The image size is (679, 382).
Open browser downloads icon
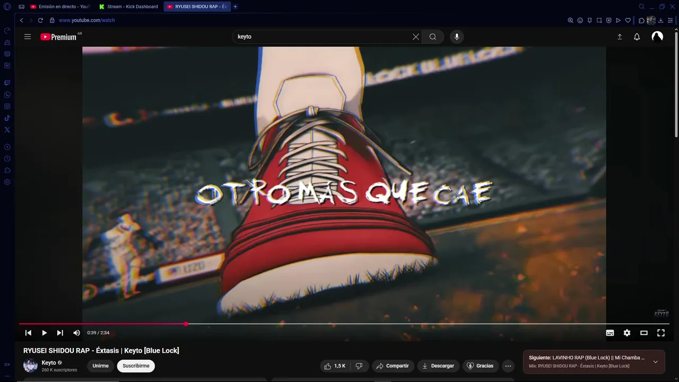660,20
